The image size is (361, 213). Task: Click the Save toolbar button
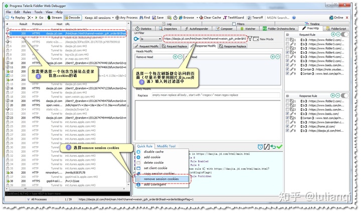point(158,18)
